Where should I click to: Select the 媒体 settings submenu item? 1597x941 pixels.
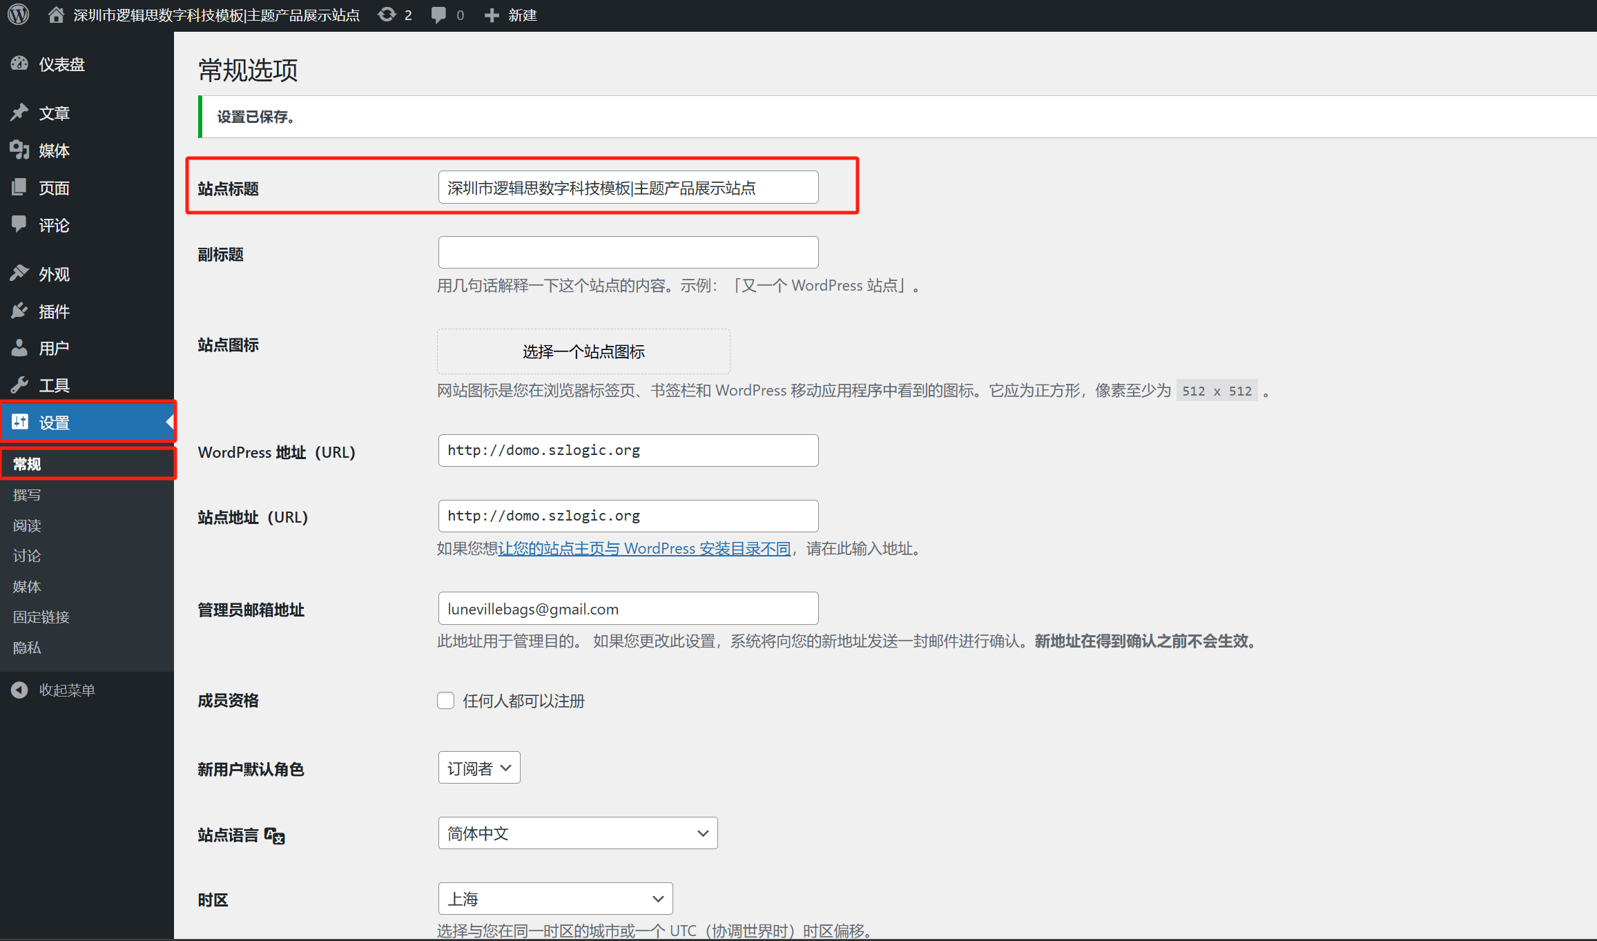tap(27, 587)
